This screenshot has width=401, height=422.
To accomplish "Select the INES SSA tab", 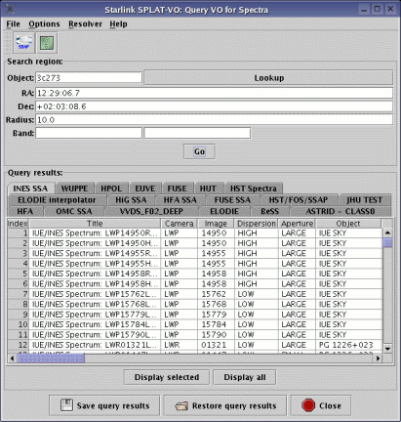I will pos(30,189).
